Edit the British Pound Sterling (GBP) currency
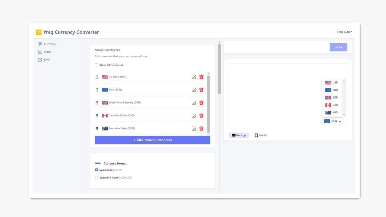Viewport: 386px width, 217px height. click(194, 103)
